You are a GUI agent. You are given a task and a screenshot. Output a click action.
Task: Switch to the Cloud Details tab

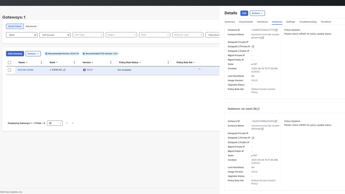pyautogui.click(x=246, y=22)
